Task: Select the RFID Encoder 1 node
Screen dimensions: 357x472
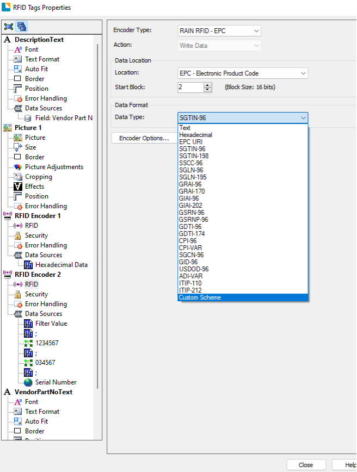Action: pos(38,216)
